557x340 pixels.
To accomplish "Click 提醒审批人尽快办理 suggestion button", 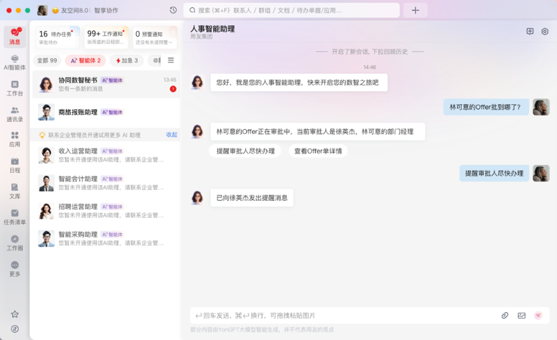I will tap(245, 151).
